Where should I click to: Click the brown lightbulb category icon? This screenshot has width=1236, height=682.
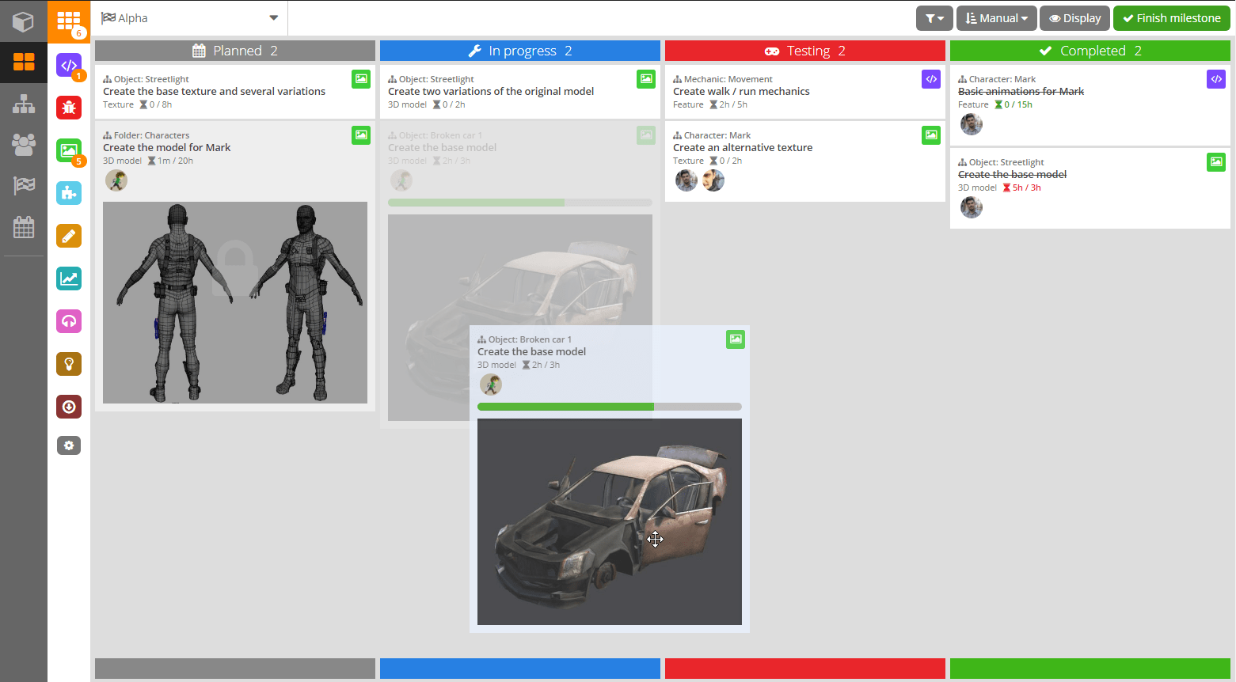[69, 364]
